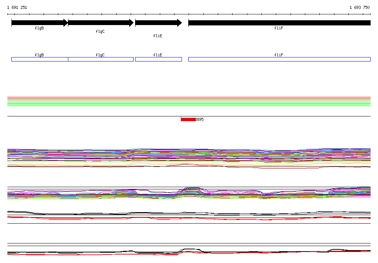Click the flgC label under black arrow
The height and width of the screenshot is (263, 378).
pyautogui.click(x=100, y=32)
